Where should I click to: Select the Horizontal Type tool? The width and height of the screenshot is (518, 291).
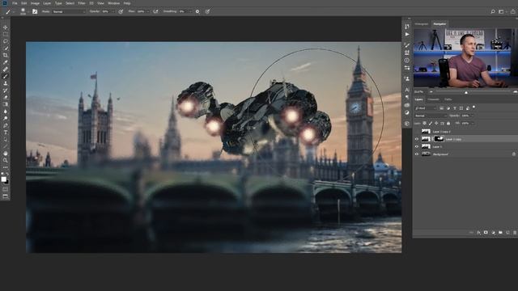pyautogui.click(x=6, y=133)
